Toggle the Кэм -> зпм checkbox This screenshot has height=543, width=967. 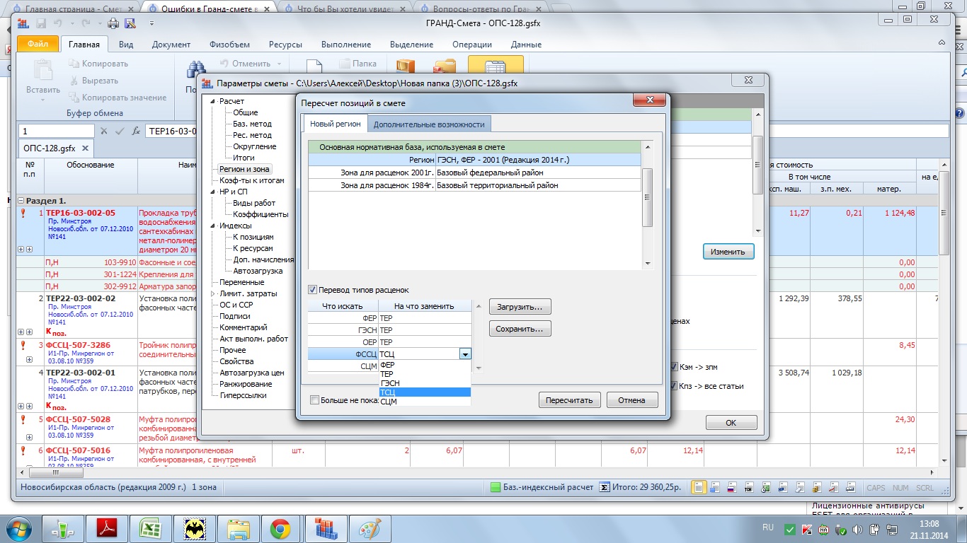(x=674, y=367)
